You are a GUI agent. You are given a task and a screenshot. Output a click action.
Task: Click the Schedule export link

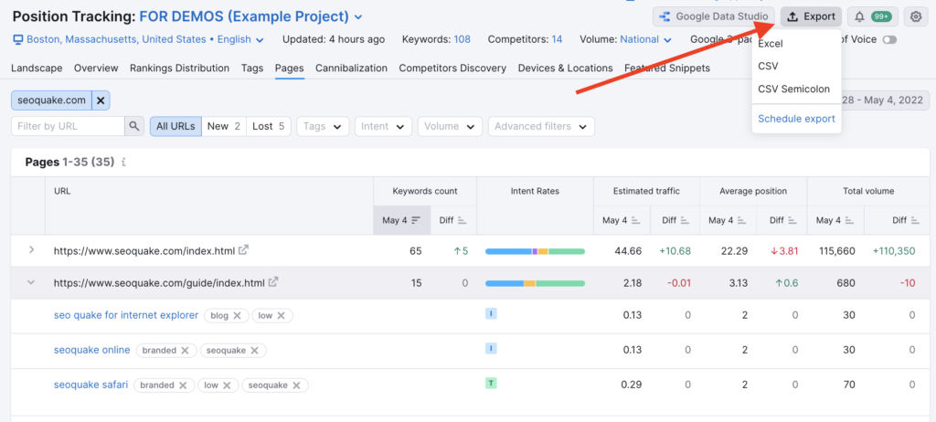[796, 119]
